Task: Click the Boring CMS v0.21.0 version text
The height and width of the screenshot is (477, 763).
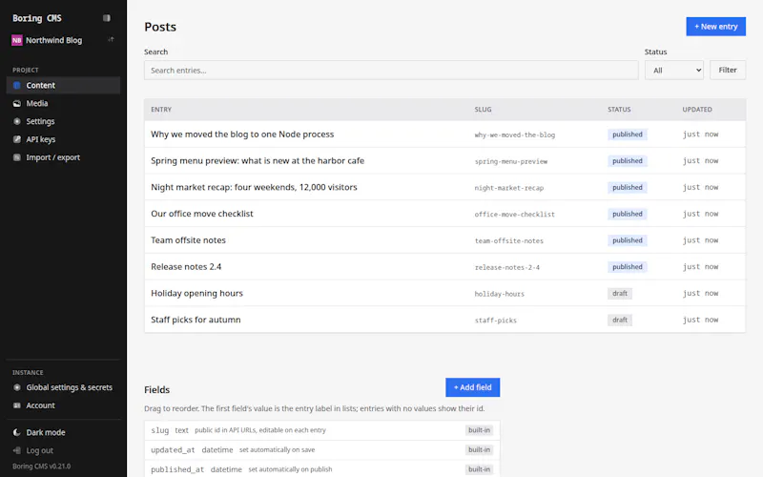Action: (x=41, y=467)
